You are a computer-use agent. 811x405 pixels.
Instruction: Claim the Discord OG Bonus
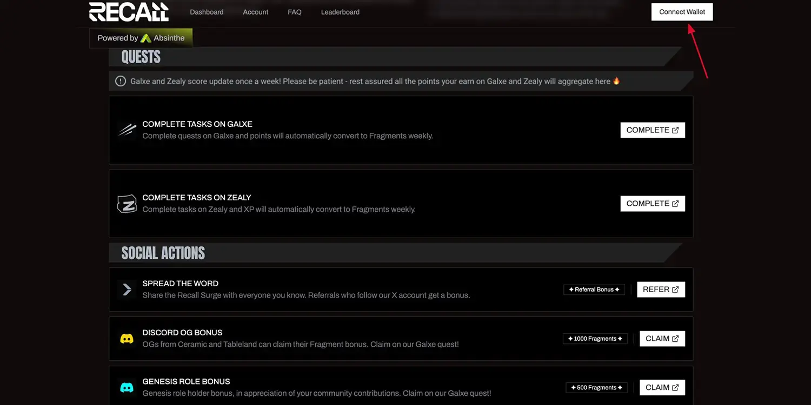click(x=662, y=339)
